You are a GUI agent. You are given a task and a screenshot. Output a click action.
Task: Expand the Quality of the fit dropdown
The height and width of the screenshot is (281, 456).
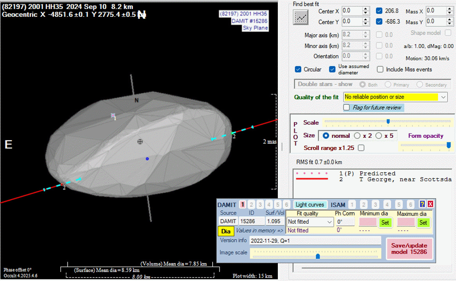click(443, 97)
